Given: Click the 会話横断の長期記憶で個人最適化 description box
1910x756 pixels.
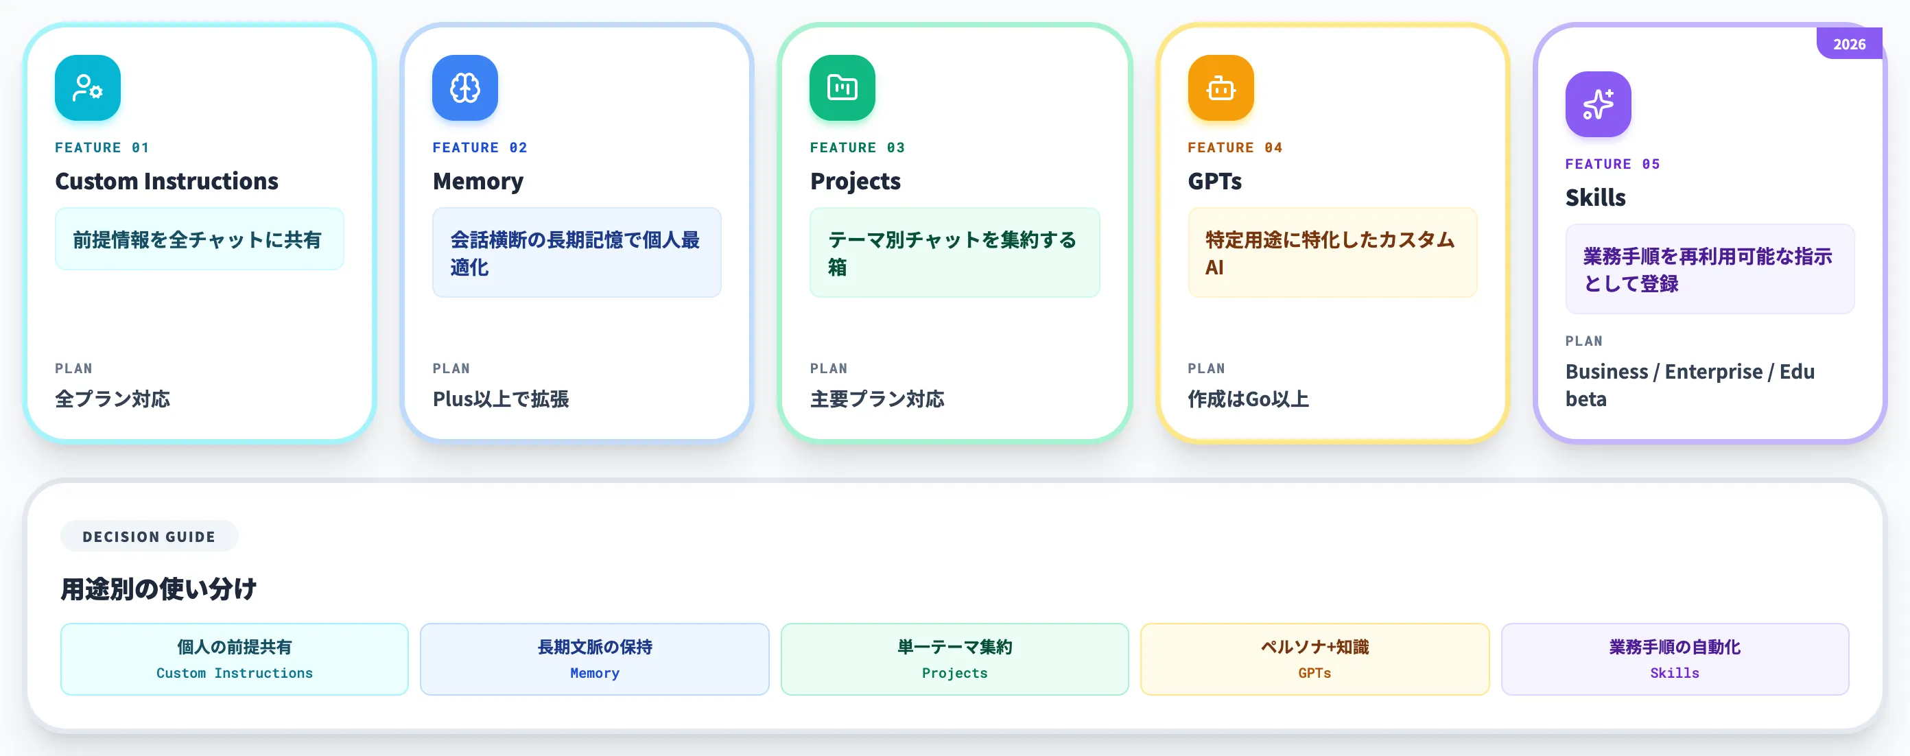Looking at the screenshot, I should pos(577,252).
